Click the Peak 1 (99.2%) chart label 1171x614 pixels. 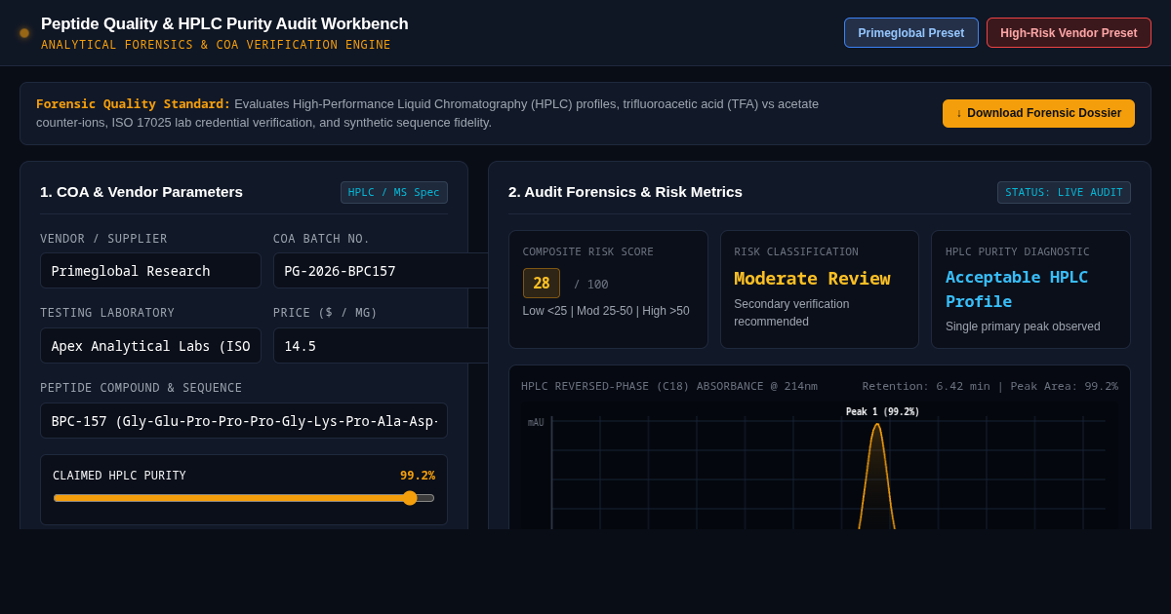pyautogui.click(x=882, y=412)
